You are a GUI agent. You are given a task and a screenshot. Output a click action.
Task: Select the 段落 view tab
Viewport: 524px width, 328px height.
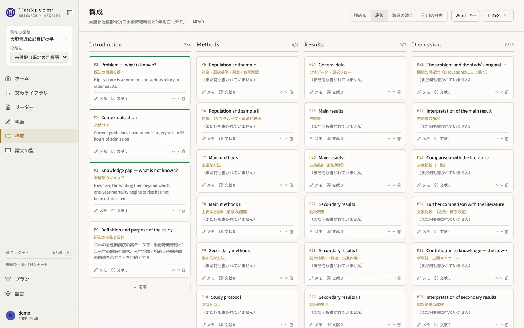click(x=379, y=16)
